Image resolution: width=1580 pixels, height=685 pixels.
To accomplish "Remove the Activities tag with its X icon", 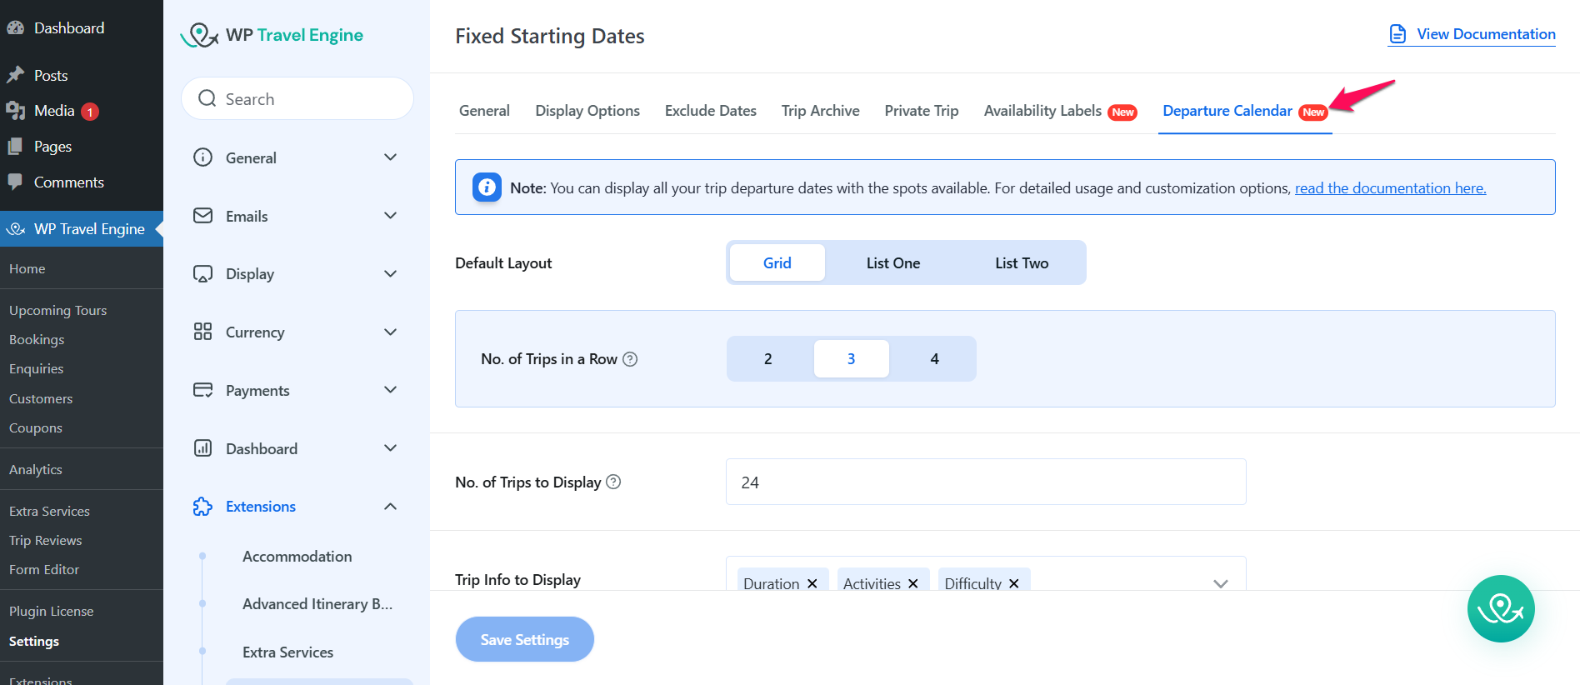I will coord(913,583).
